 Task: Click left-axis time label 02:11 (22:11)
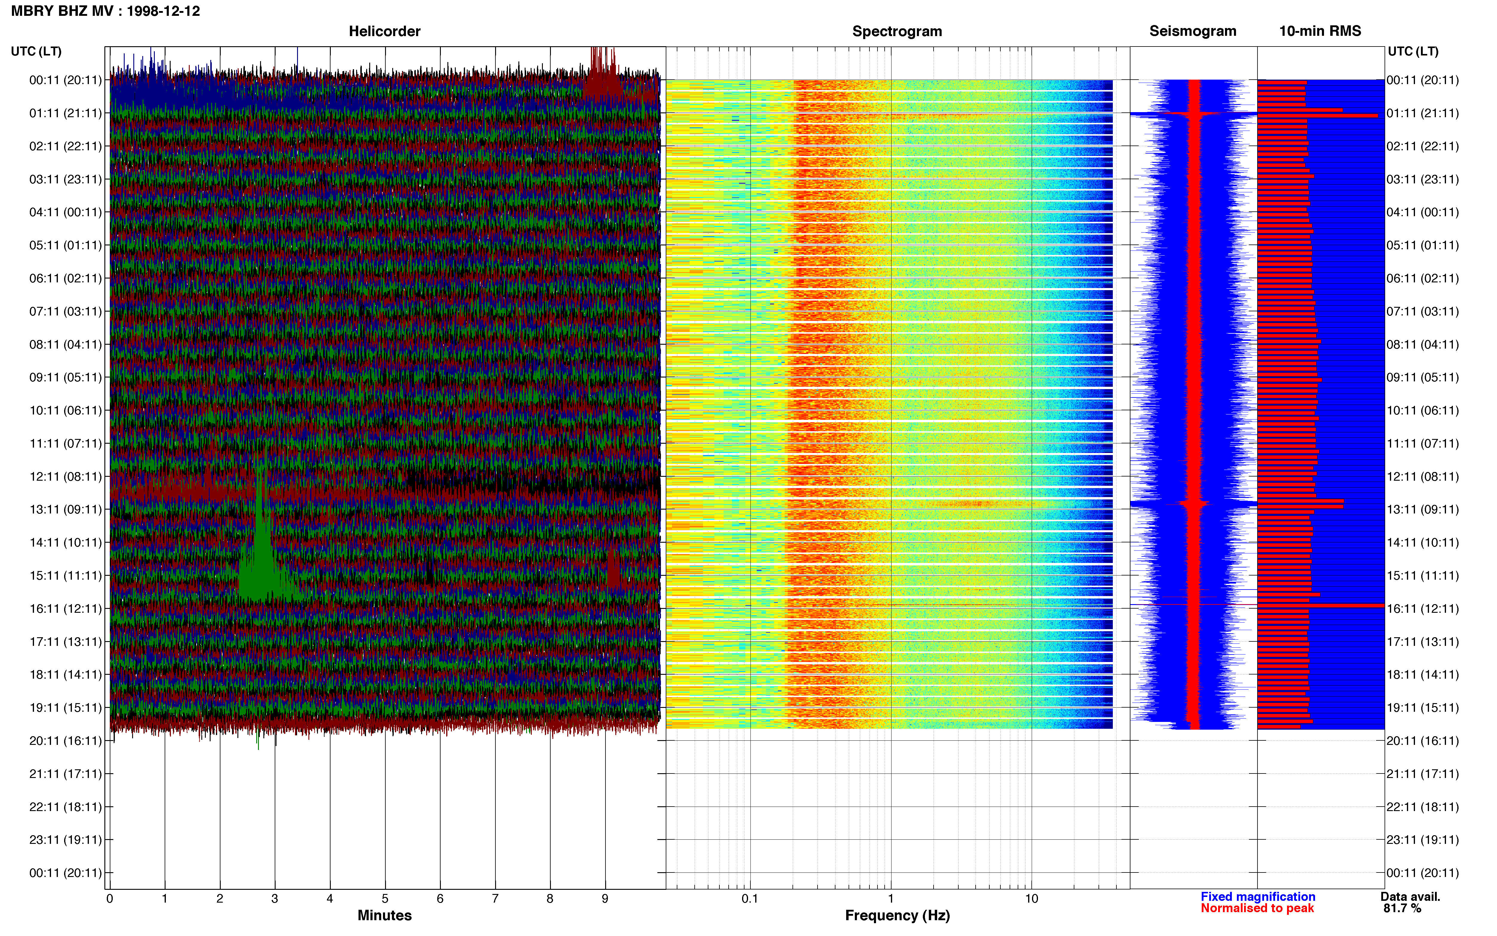[x=66, y=146]
